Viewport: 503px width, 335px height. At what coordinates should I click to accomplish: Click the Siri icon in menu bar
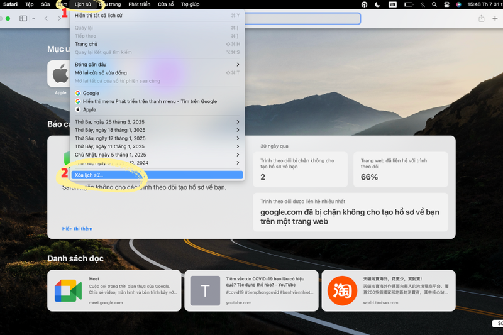(x=458, y=4)
